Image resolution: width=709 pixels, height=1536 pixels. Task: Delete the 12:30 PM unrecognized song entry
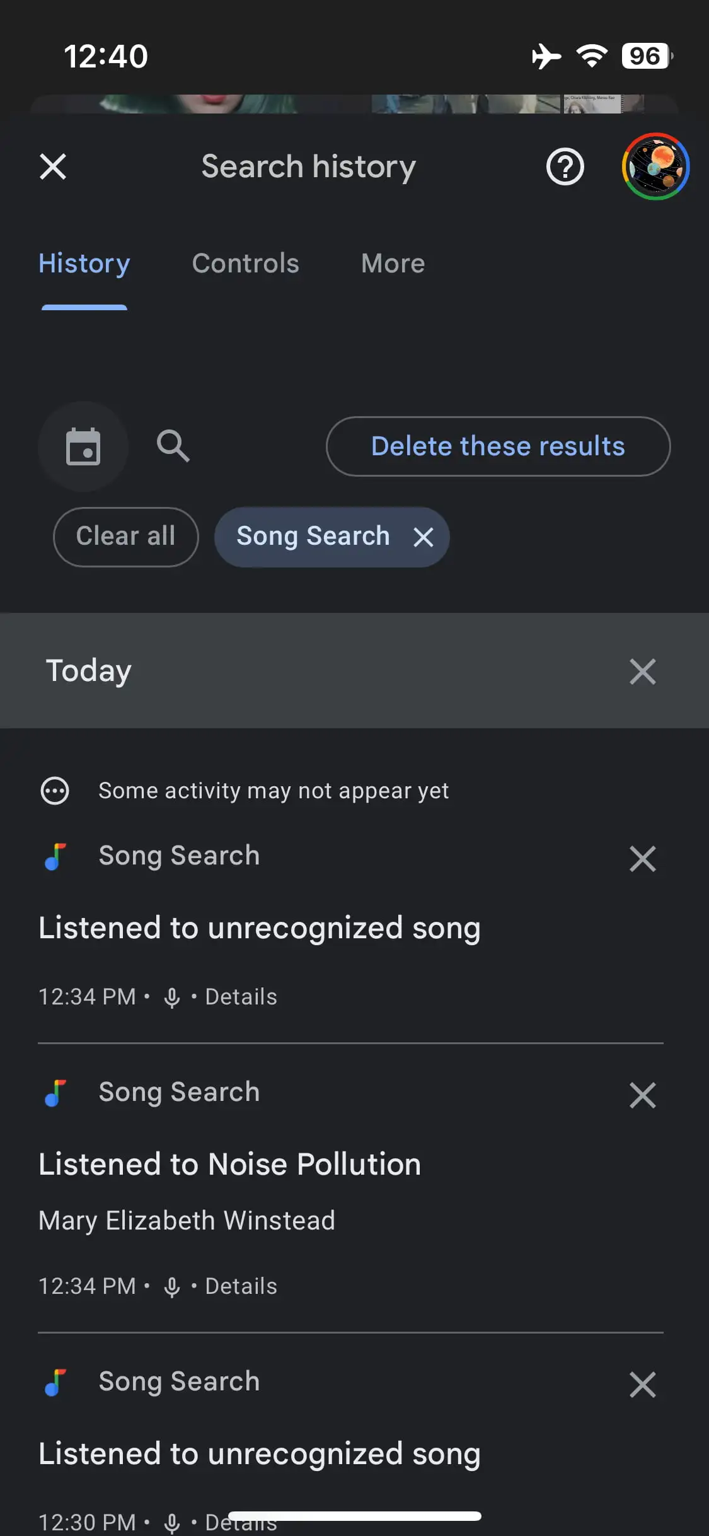[x=642, y=1385]
